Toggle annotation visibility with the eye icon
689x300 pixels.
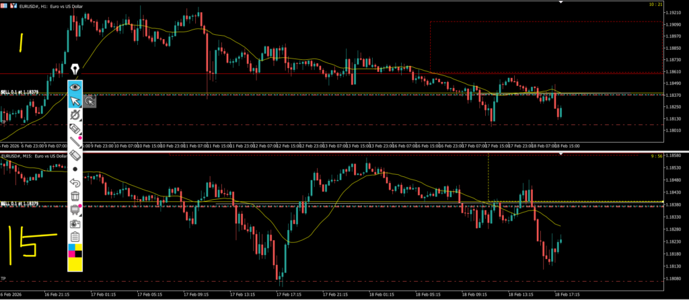pyautogui.click(x=75, y=87)
